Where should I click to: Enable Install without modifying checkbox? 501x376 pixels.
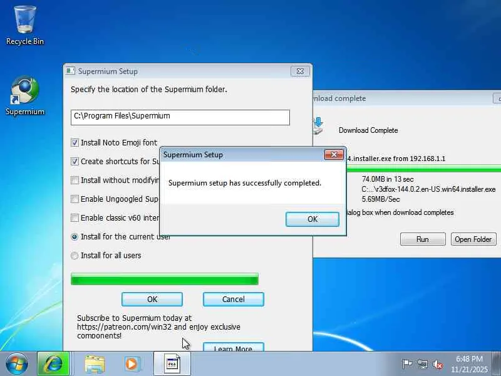[75, 180]
